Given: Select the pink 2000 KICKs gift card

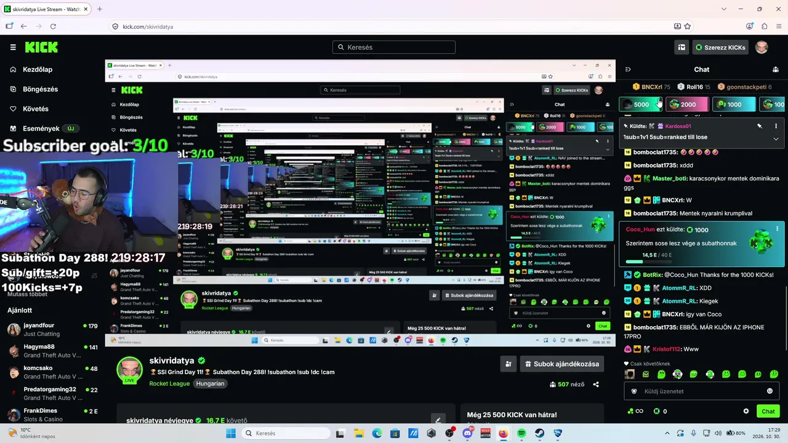Looking at the screenshot, I should coord(687,105).
